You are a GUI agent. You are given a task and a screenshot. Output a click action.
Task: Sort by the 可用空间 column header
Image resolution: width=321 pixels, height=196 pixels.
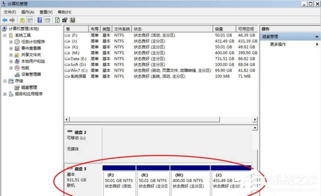tap(247, 29)
